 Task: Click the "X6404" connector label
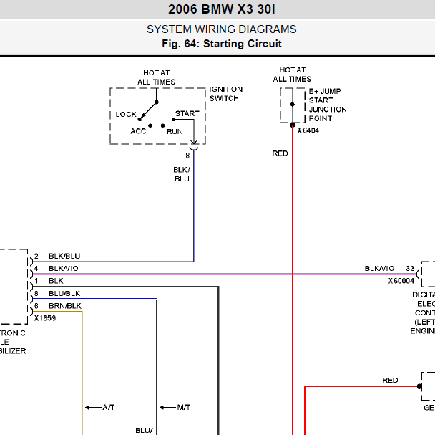[308, 130]
